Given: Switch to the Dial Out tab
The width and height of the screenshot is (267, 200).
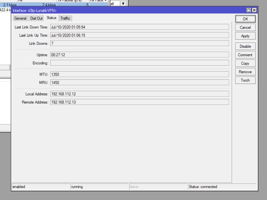Looking at the screenshot, I should pyautogui.click(x=36, y=18).
